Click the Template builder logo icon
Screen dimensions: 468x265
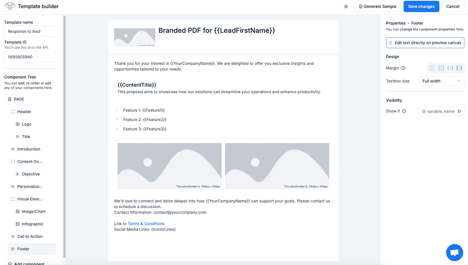point(10,7)
